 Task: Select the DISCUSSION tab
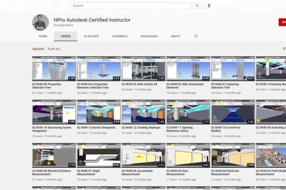149,36
